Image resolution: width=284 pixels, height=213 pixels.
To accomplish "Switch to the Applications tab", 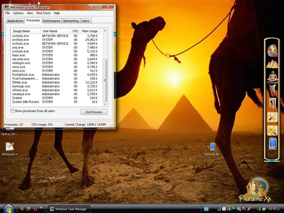I will 15,21.
